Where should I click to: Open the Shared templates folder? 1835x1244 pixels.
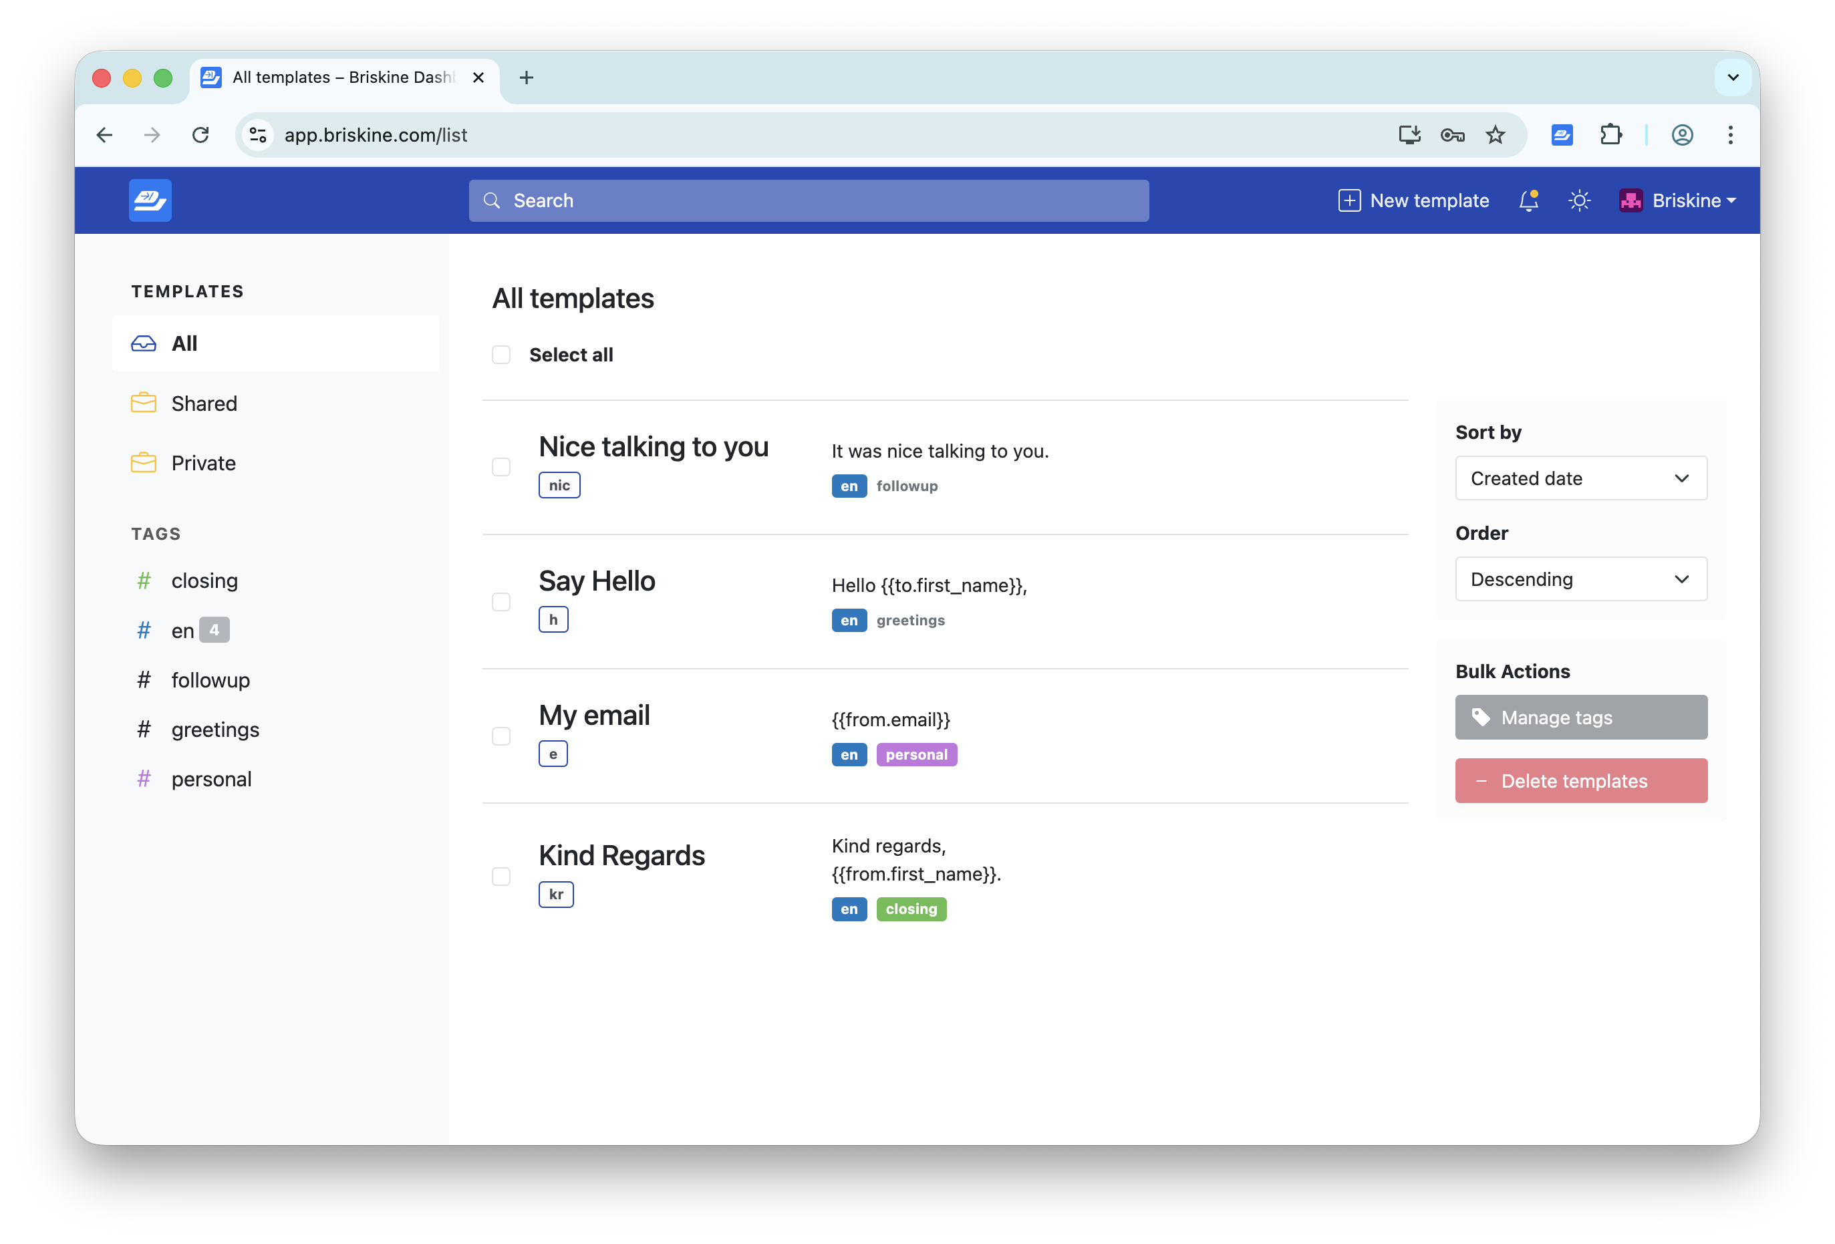(204, 404)
